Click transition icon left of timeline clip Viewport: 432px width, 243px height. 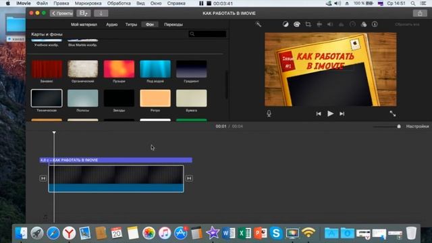(43, 178)
